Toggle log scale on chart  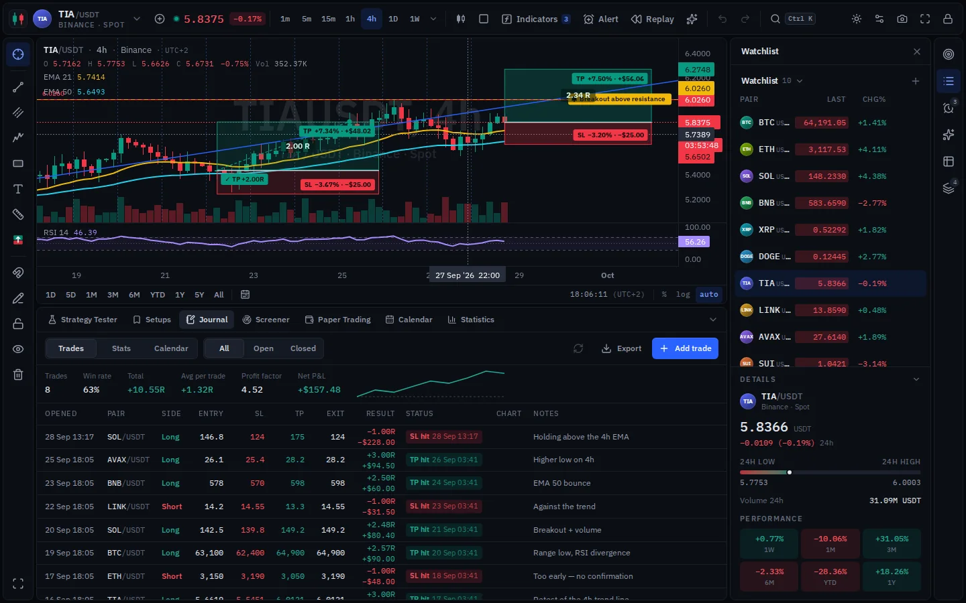point(683,295)
